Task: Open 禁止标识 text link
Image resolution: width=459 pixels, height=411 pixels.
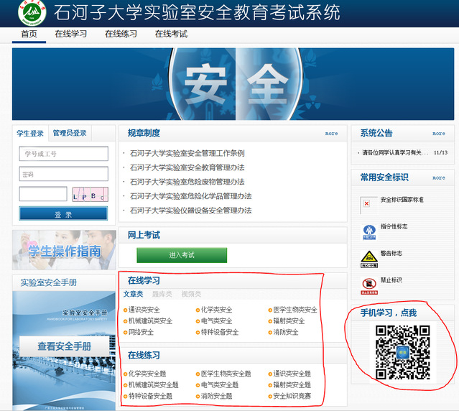Action: tap(391, 280)
